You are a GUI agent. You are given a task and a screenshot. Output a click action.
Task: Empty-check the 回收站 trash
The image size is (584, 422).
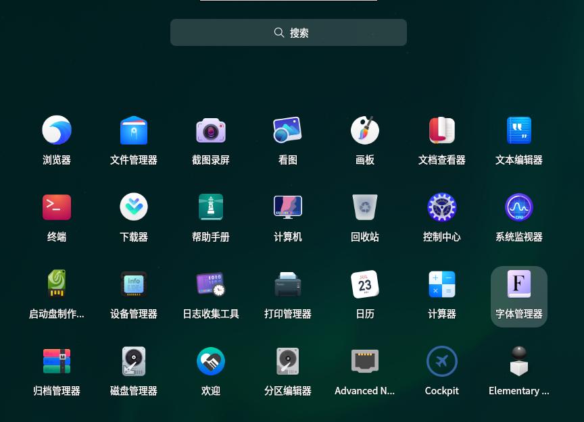(x=365, y=207)
